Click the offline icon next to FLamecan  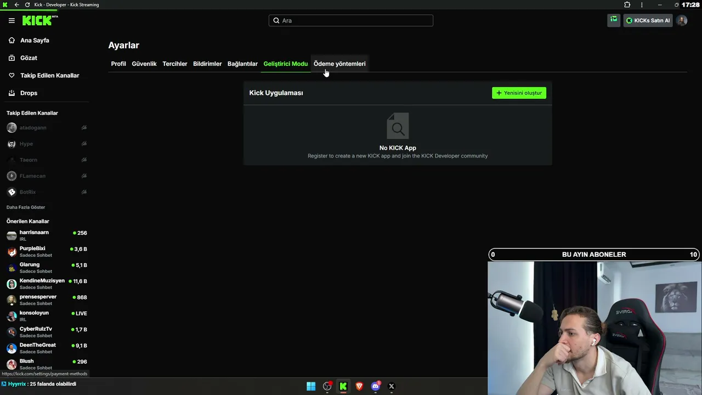point(84,176)
